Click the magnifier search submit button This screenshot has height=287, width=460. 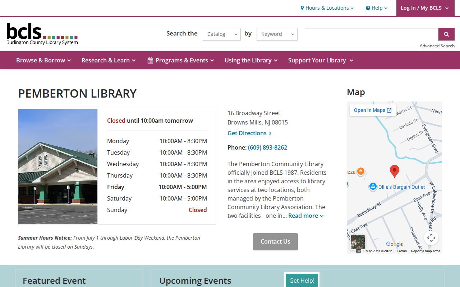pyautogui.click(x=446, y=34)
